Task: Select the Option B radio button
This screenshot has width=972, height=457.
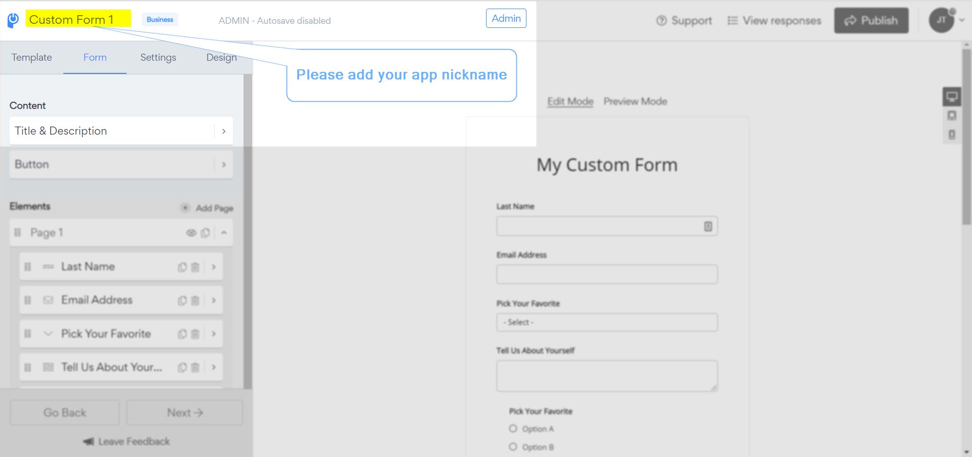Action: coord(513,447)
